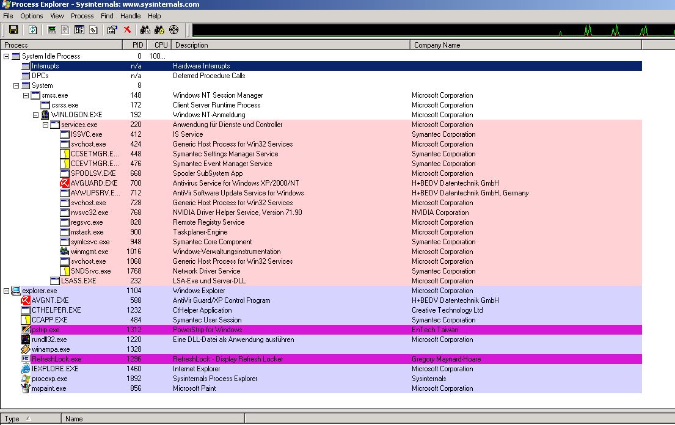Screen dimensions: 675x425
Task: Collapse the smss.exe tree node
Action: pos(26,95)
